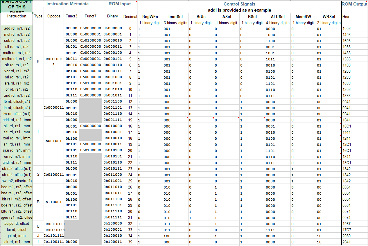This screenshot has width=368, height=246.
Task: Select Funct7 cell '0b0100000' in sub row
Action: [x=90, y=41]
